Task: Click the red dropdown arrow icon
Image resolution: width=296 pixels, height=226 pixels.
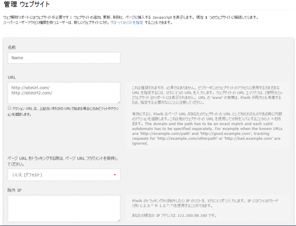Action: coord(114,175)
